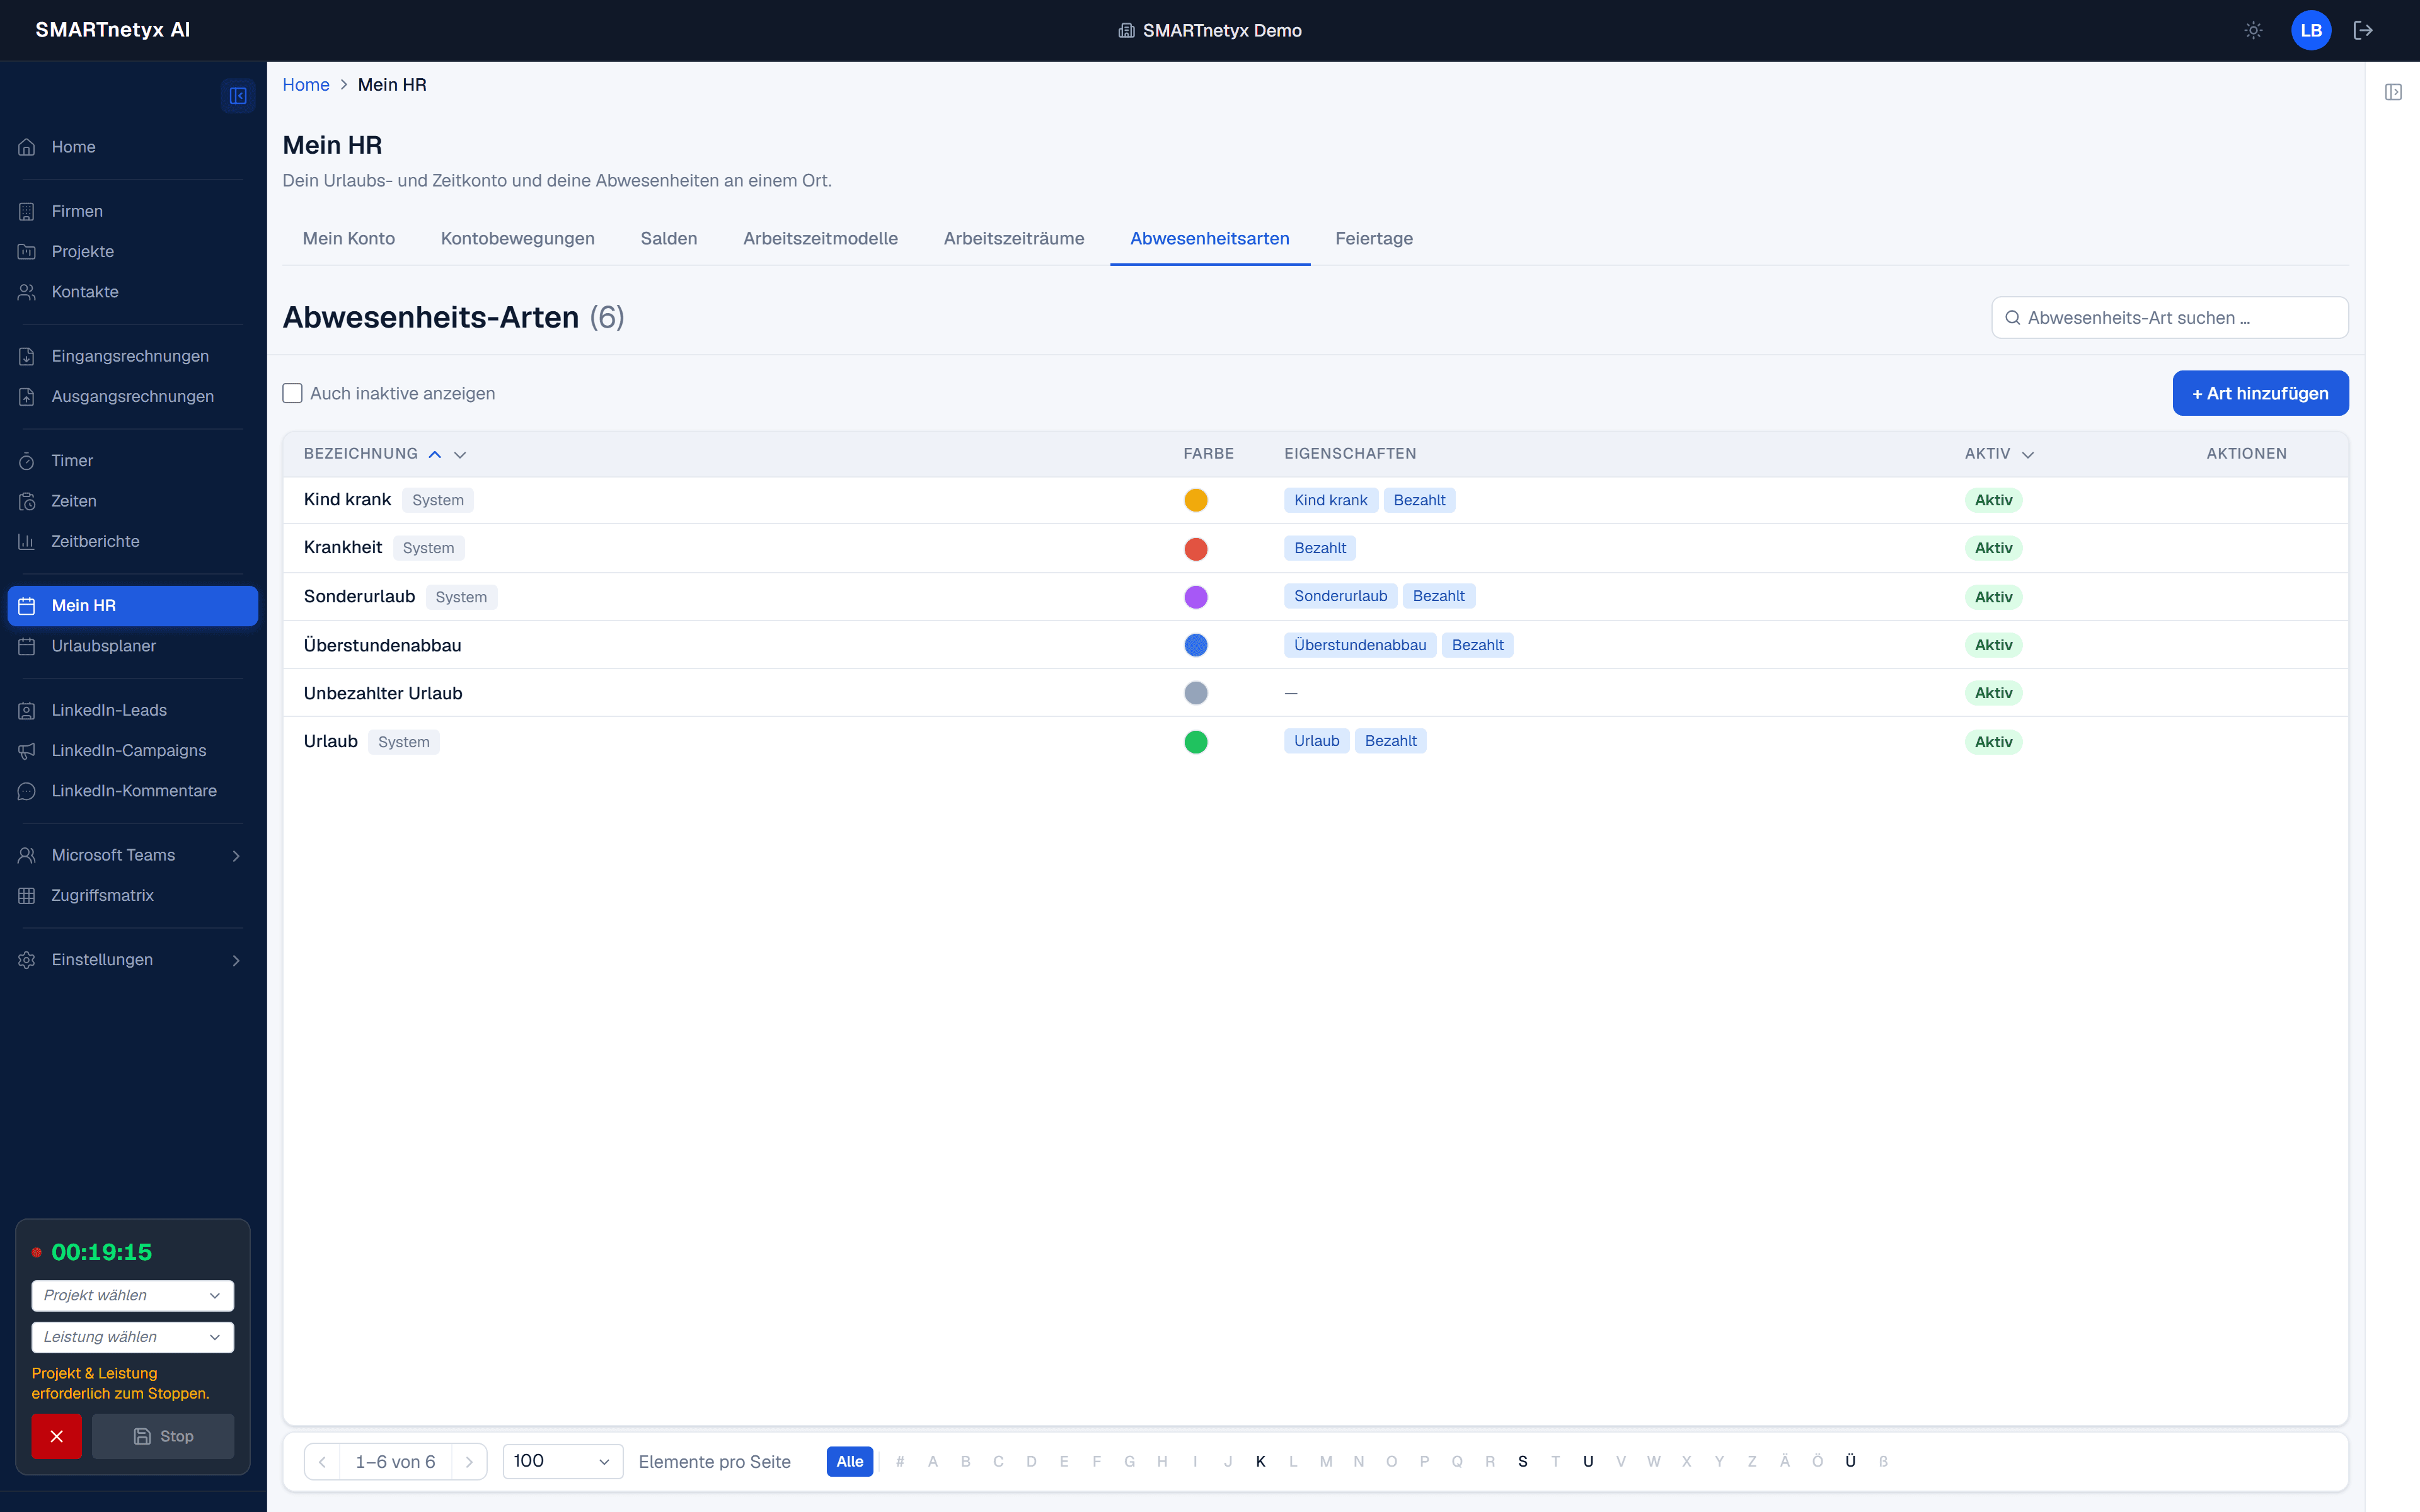
Task: Open elements per page dropdown 100
Action: (x=563, y=1461)
